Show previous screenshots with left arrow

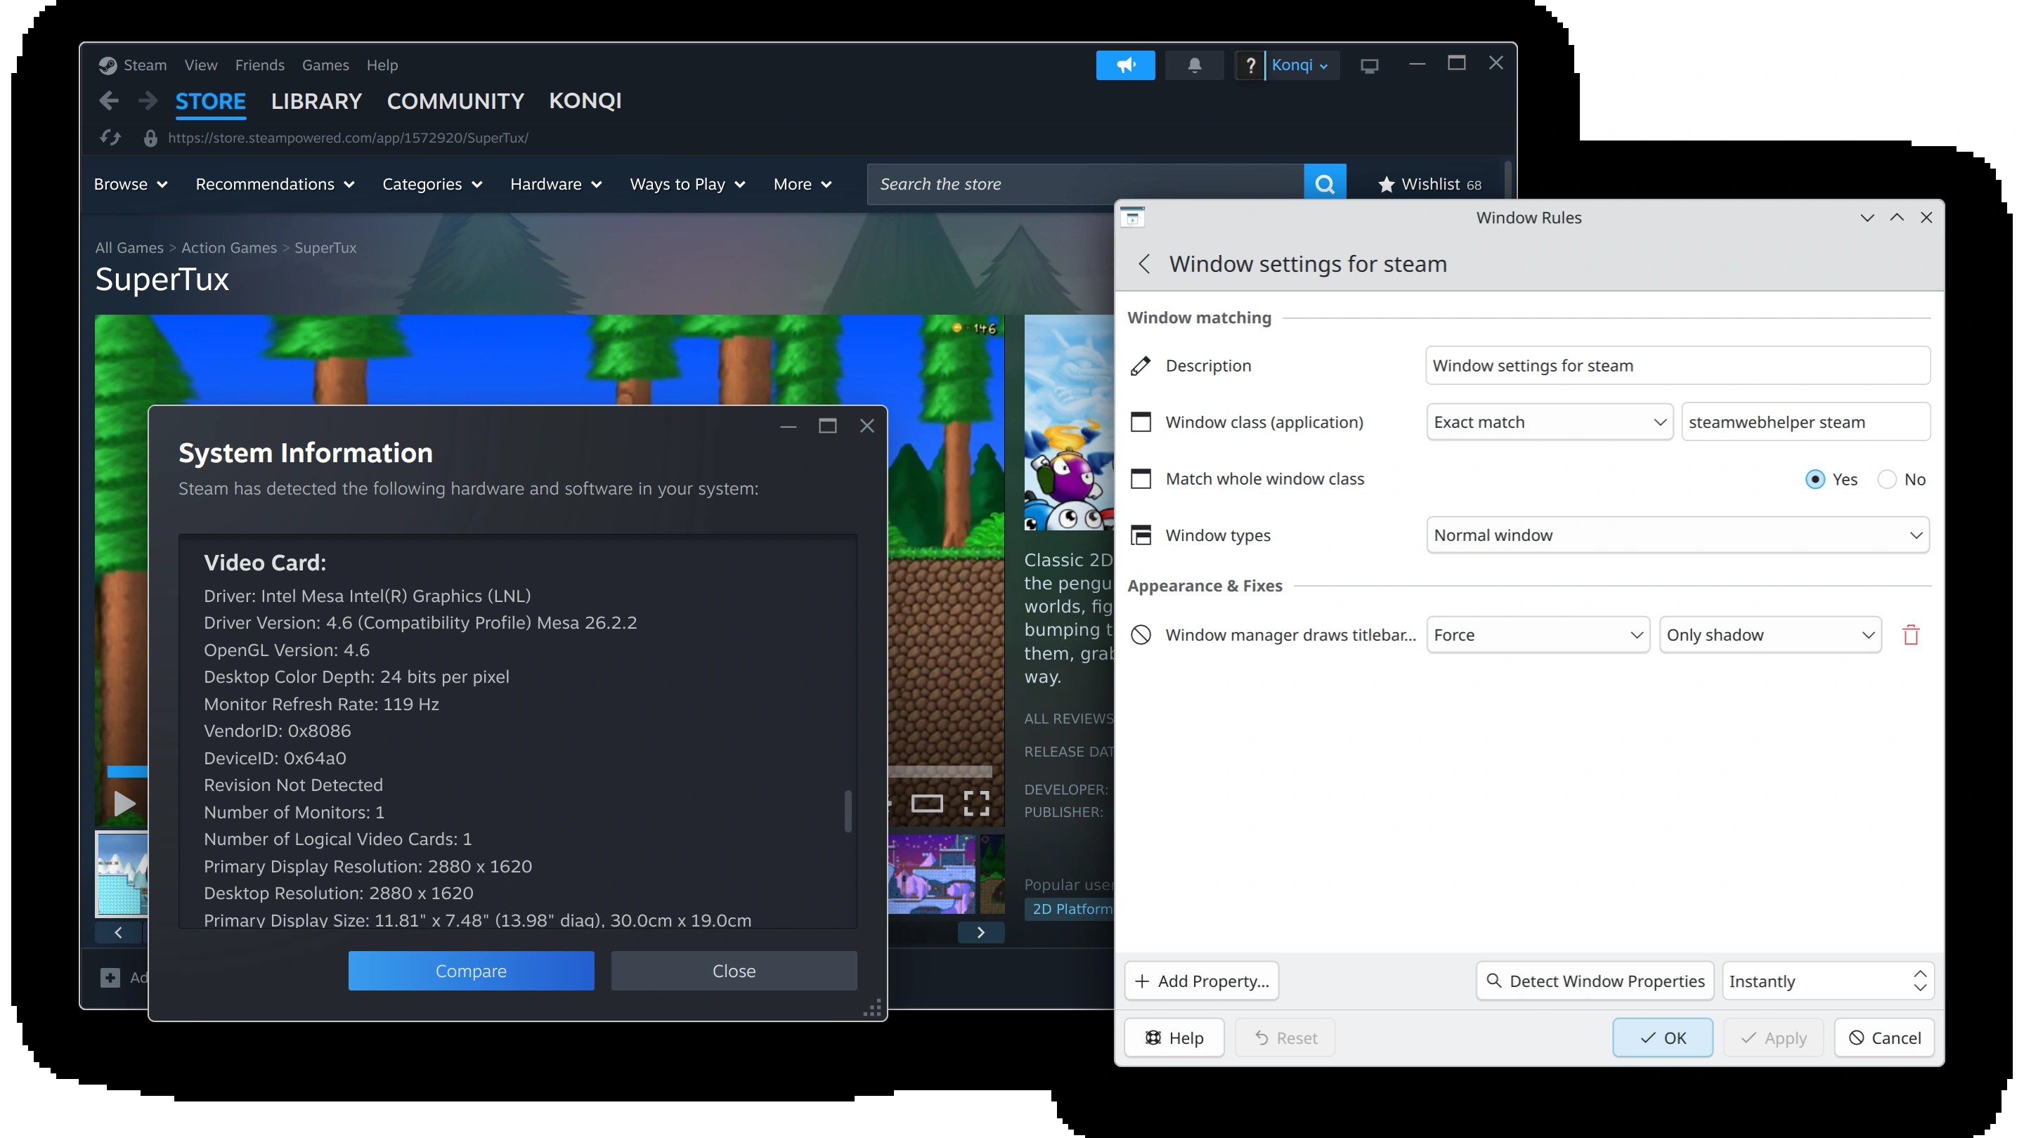[x=118, y=932]
